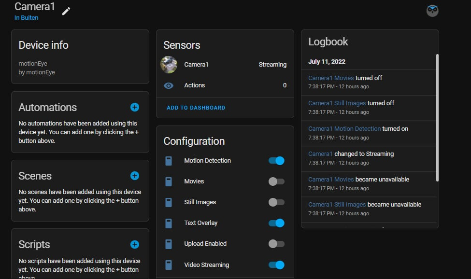
Task: Click the device icon next to Text Overlay
Action: click(169, 223)
